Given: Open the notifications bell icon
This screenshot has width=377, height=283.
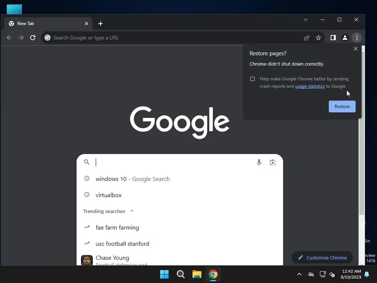Looking at the screenshot, I should 367,274.
